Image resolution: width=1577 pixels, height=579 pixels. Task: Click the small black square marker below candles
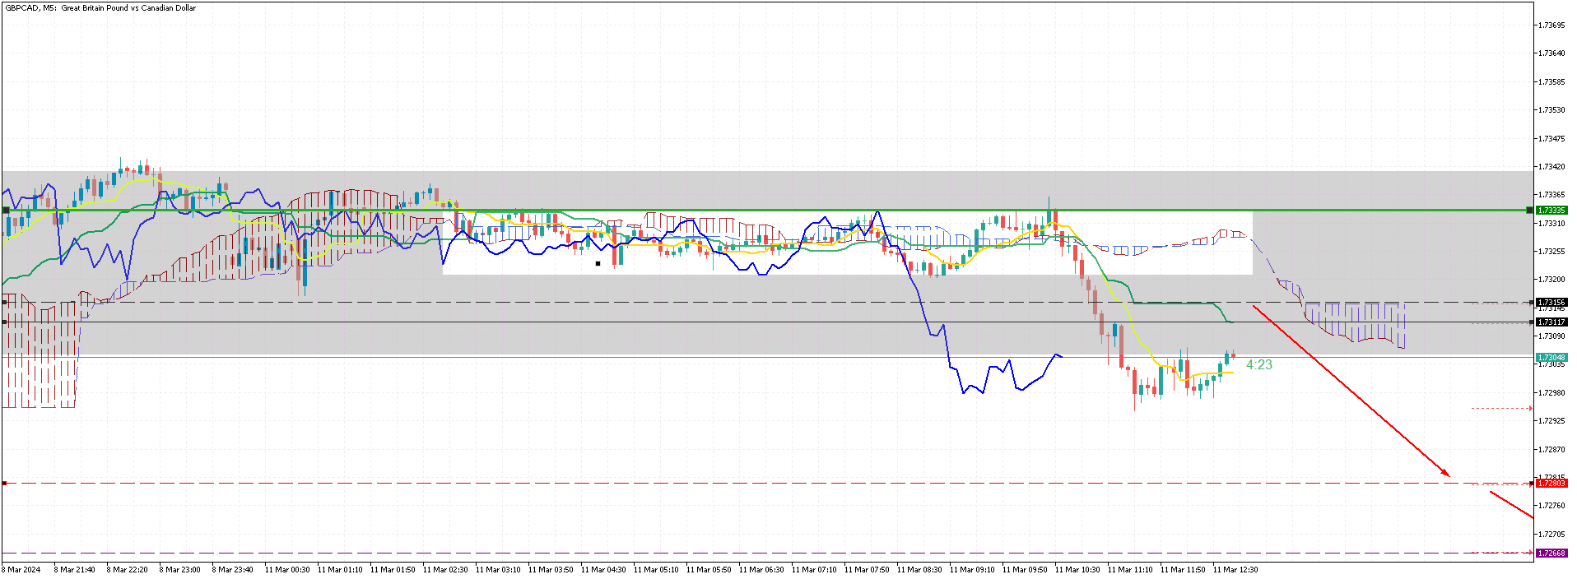pos(598,264)
